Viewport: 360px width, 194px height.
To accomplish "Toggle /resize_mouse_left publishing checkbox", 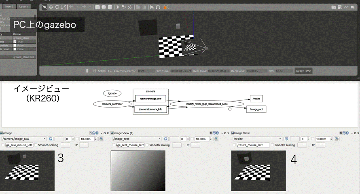I will pyautogui.click(x=234, y=145).
